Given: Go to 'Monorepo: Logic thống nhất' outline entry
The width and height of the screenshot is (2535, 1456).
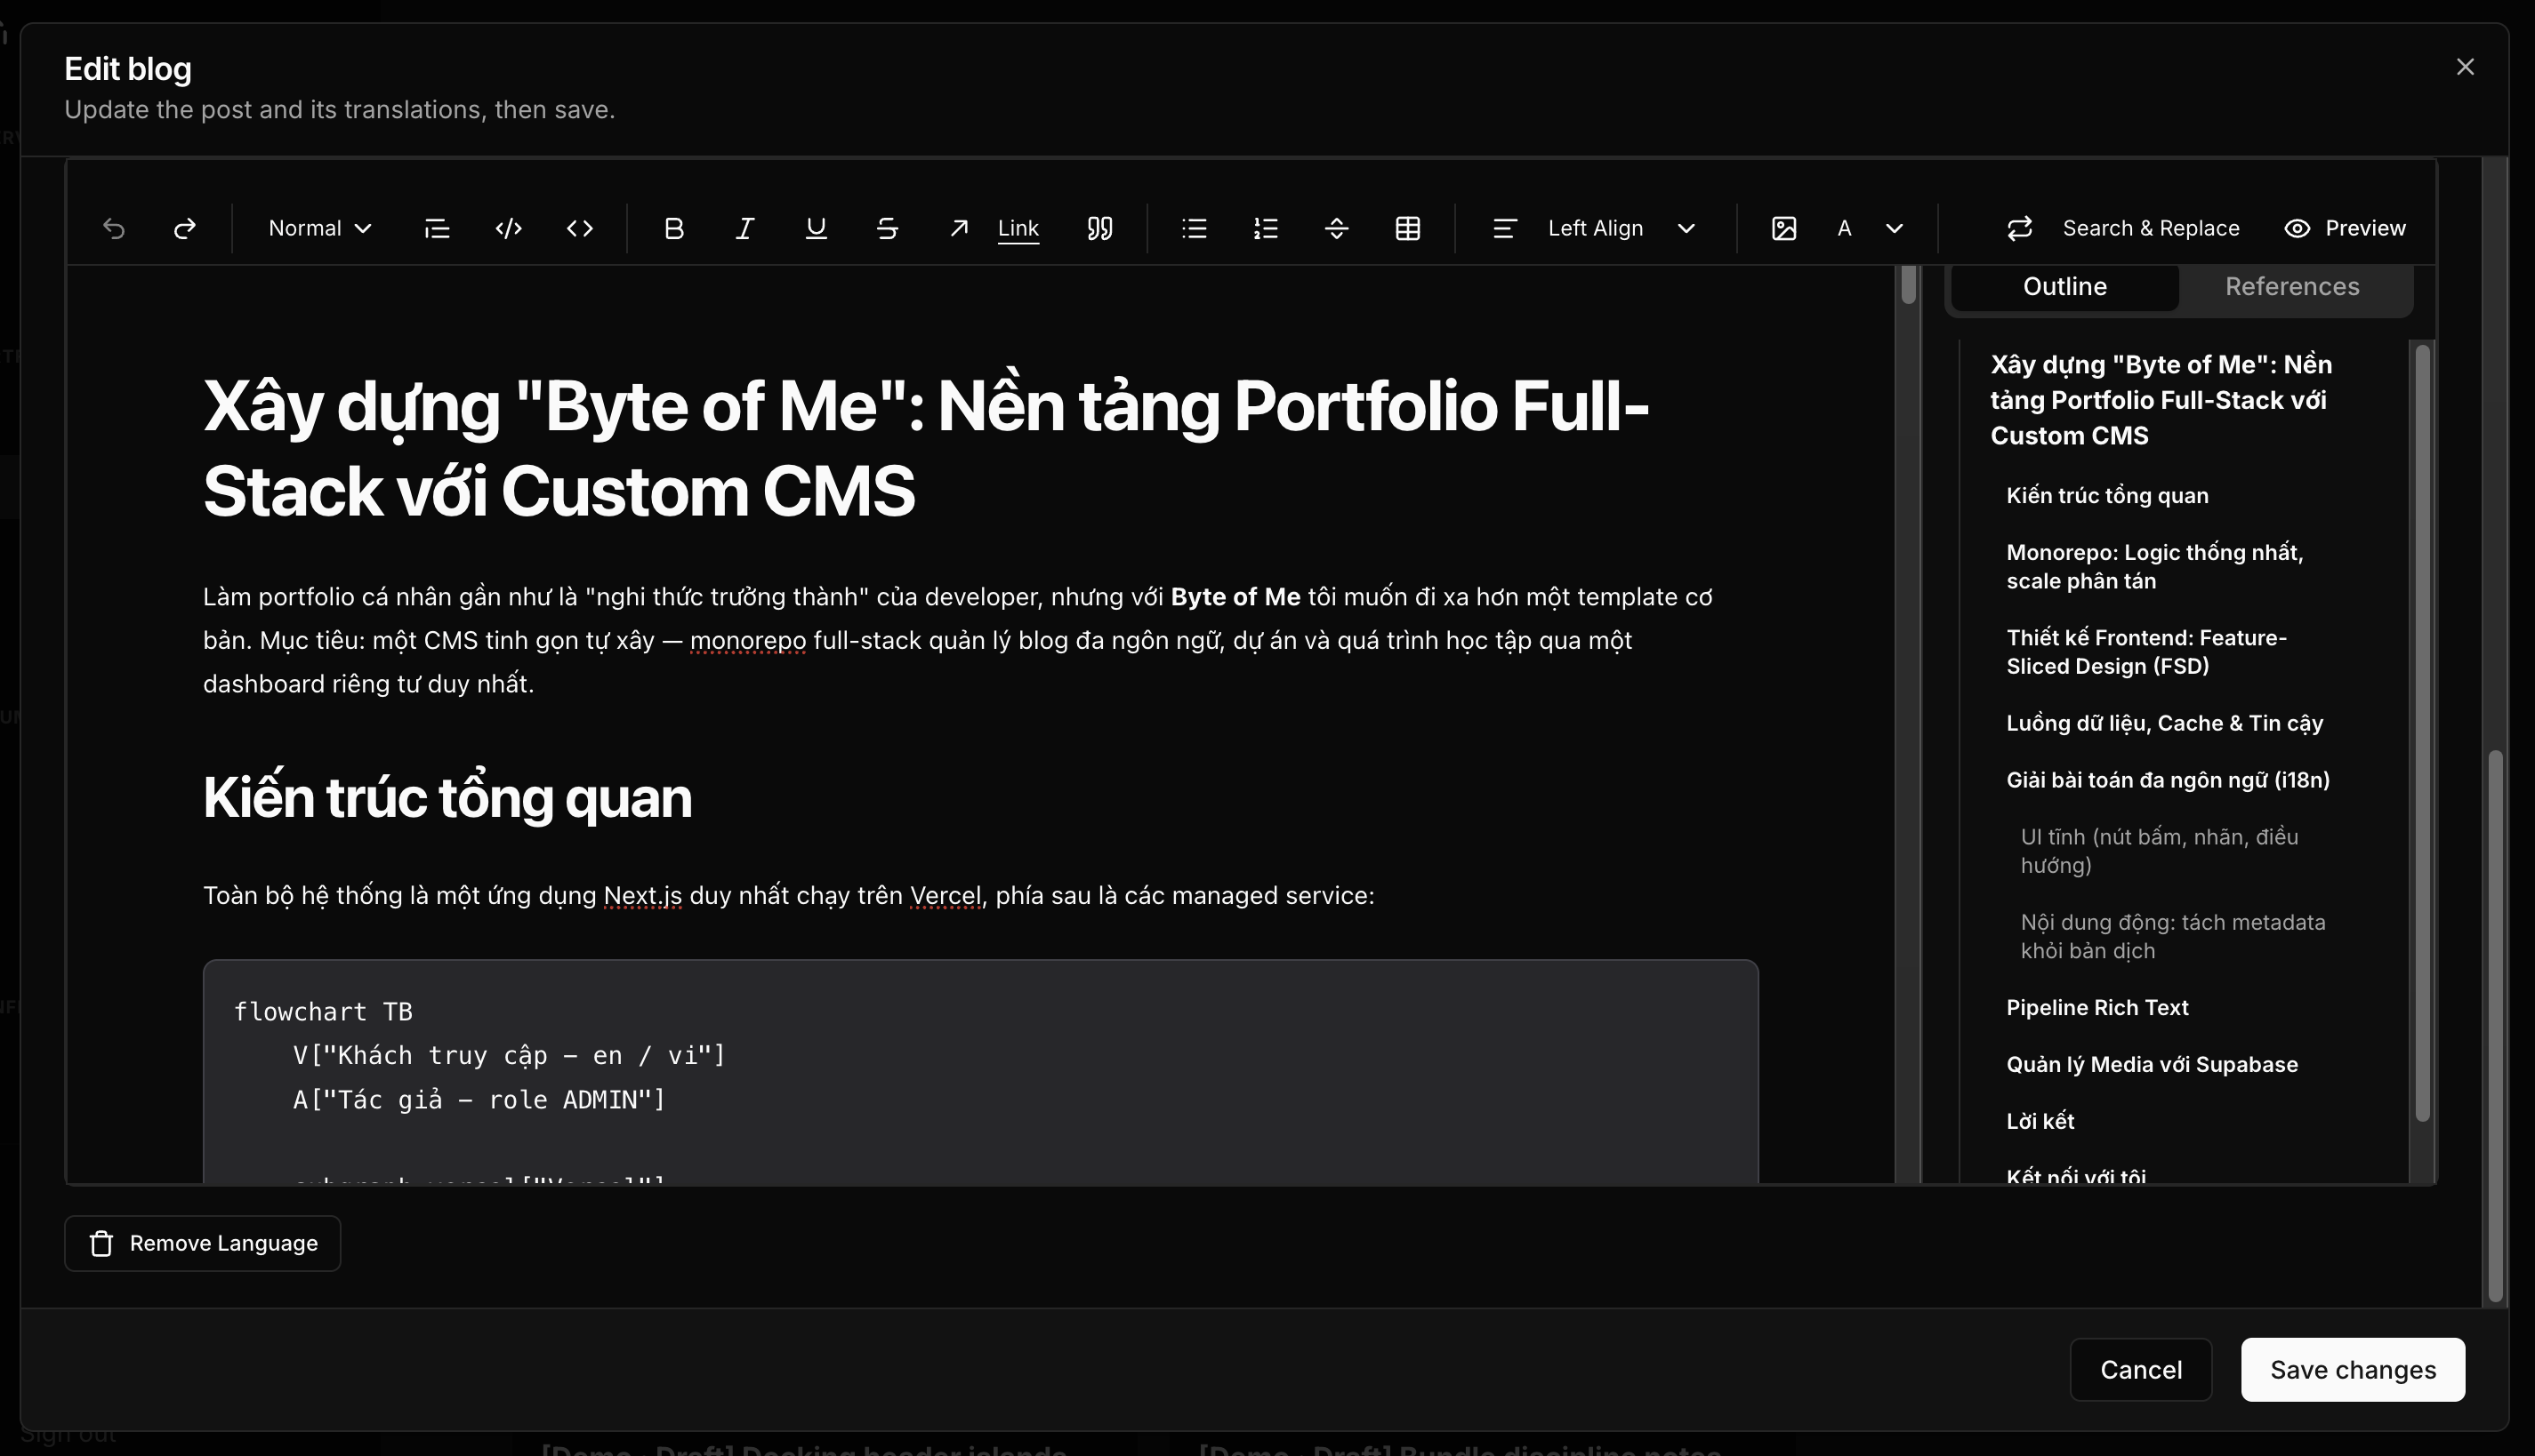Looking at the screenshot, I should tap(2155, 567).
